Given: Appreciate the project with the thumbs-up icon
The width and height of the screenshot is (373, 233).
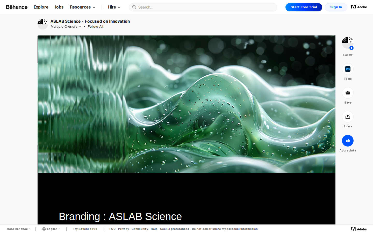Looking at the screenshot, I should [348, 141].
